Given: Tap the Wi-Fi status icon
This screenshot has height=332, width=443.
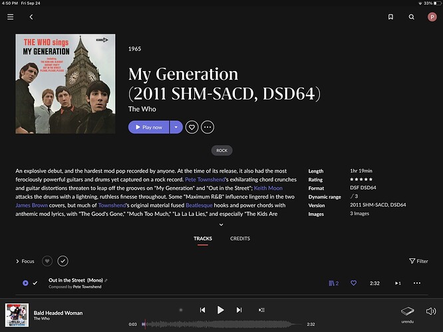Looking at the screenshot, I should coord(420,3).
